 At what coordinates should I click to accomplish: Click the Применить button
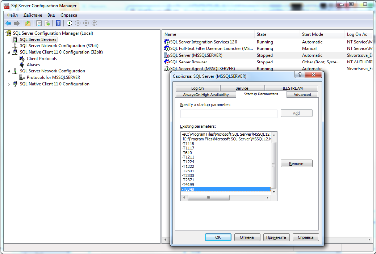click(276, 237)
